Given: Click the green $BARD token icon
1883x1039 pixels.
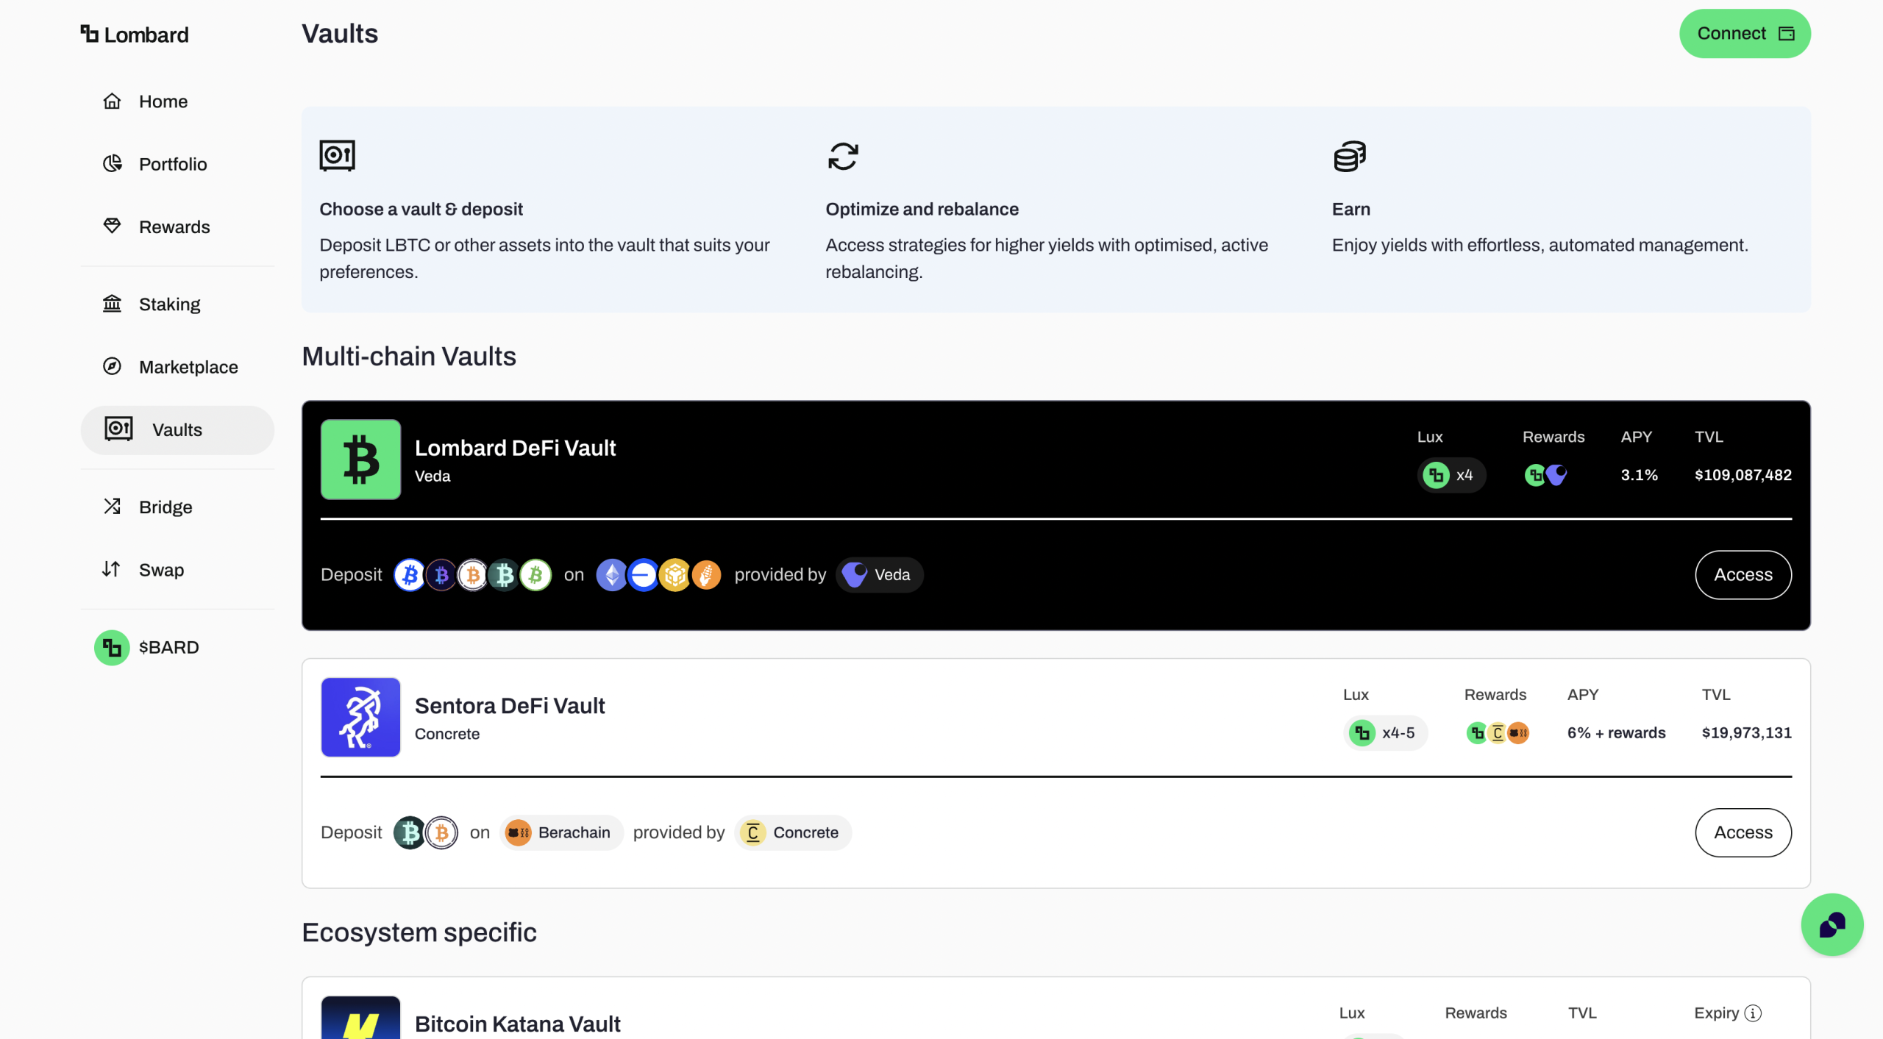Looking at the screenshot, I should point(112,647).
